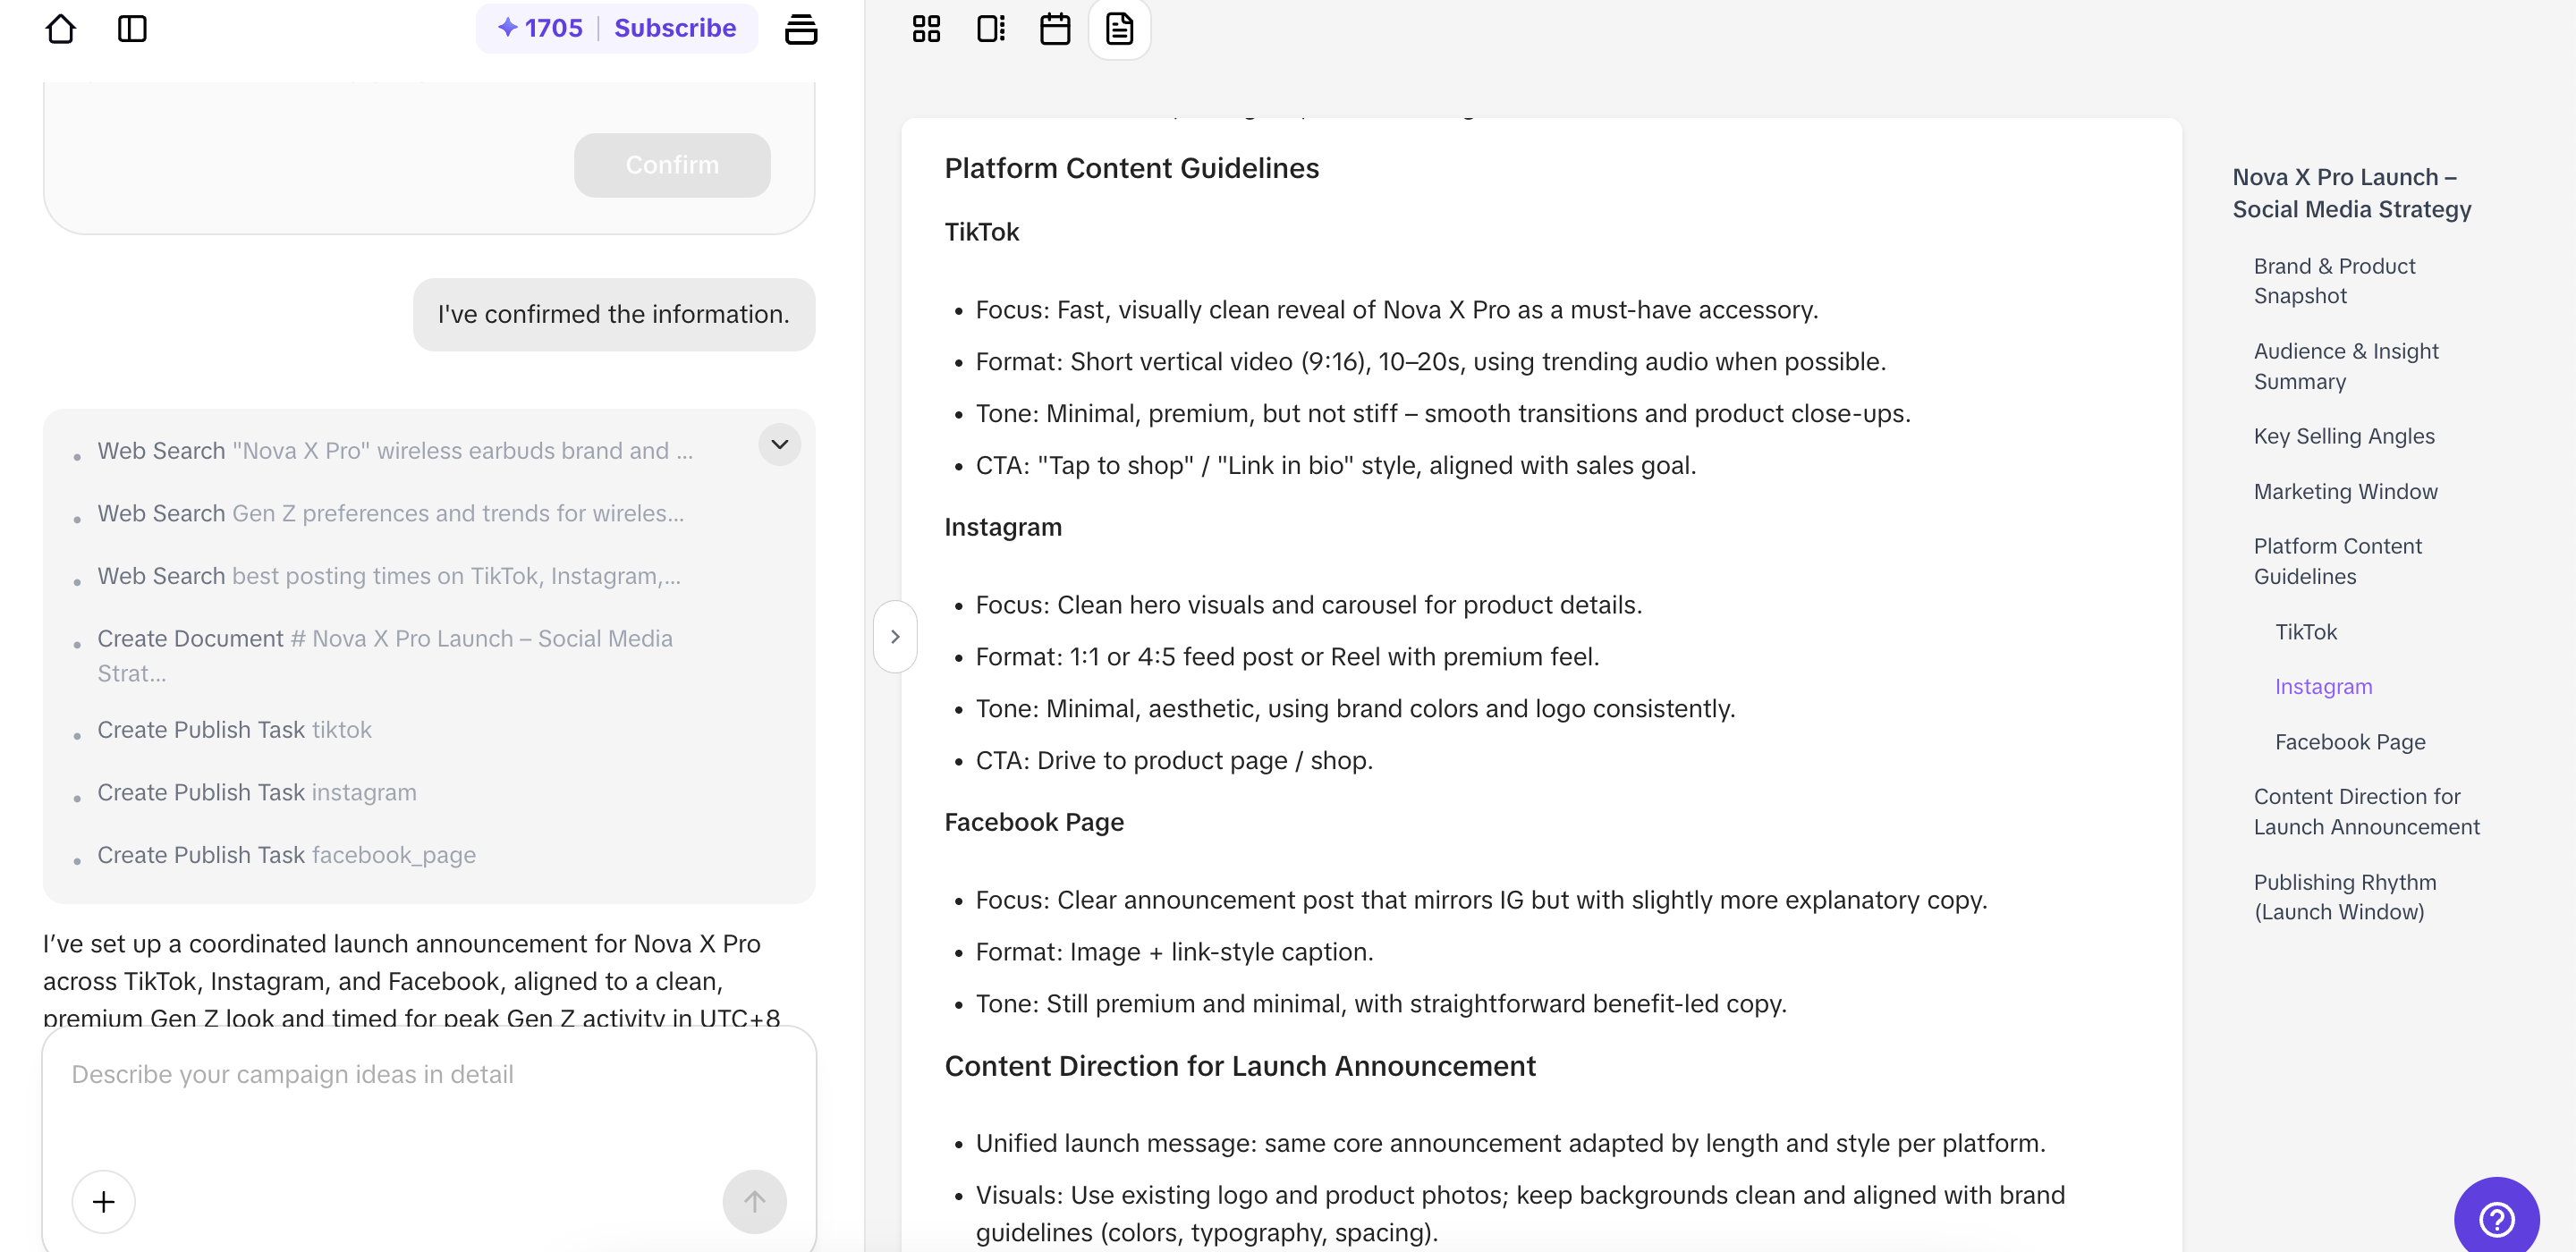Expand the chat panel via left chevron
This screenshot has width=2576, height=1252.
click(x=895, y=636)
